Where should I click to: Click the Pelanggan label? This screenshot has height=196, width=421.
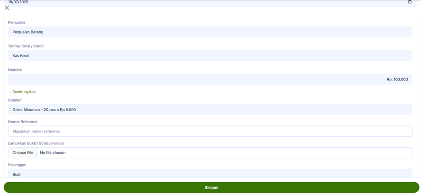pyautogui.click(x=17, y=165)
